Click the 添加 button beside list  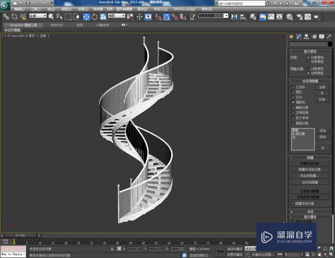click(323, 131)
